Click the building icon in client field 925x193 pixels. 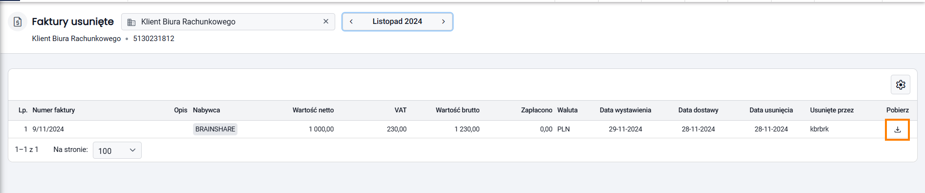pos(131,22)
